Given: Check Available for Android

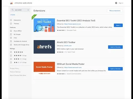Looking at the screenshot, I should 11,41.
